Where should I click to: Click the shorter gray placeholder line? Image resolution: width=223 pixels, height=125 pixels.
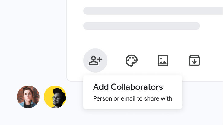click(141, 26)
